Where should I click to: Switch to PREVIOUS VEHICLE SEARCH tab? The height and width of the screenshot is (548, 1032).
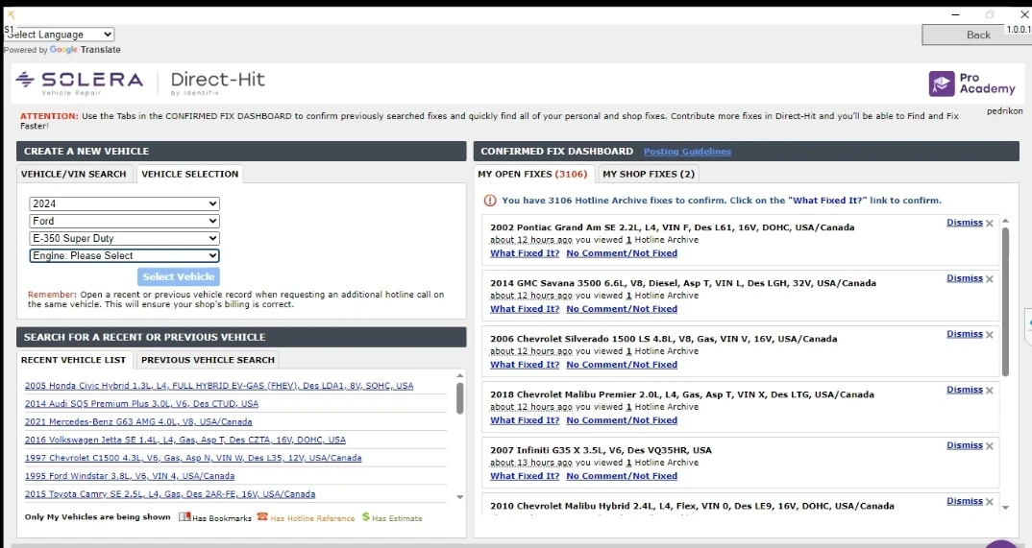tap(208, 360)
